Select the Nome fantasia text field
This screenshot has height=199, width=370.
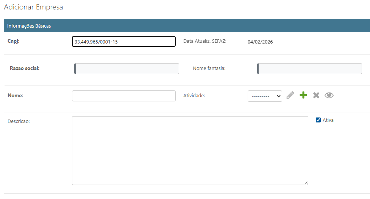click(310, 68)
